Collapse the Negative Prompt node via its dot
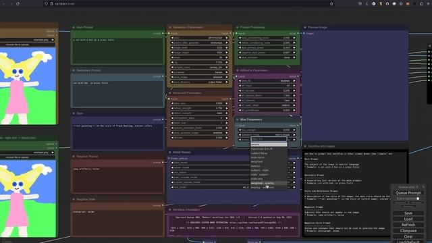The width and height of the screenshot is (432, 243). 74,156
